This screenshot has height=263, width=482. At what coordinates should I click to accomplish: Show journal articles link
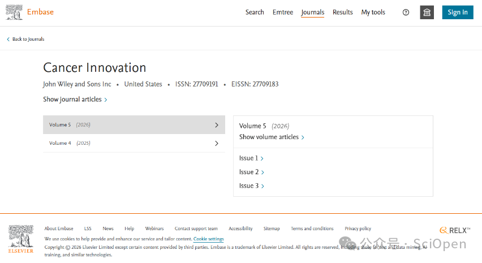[75, 99]
